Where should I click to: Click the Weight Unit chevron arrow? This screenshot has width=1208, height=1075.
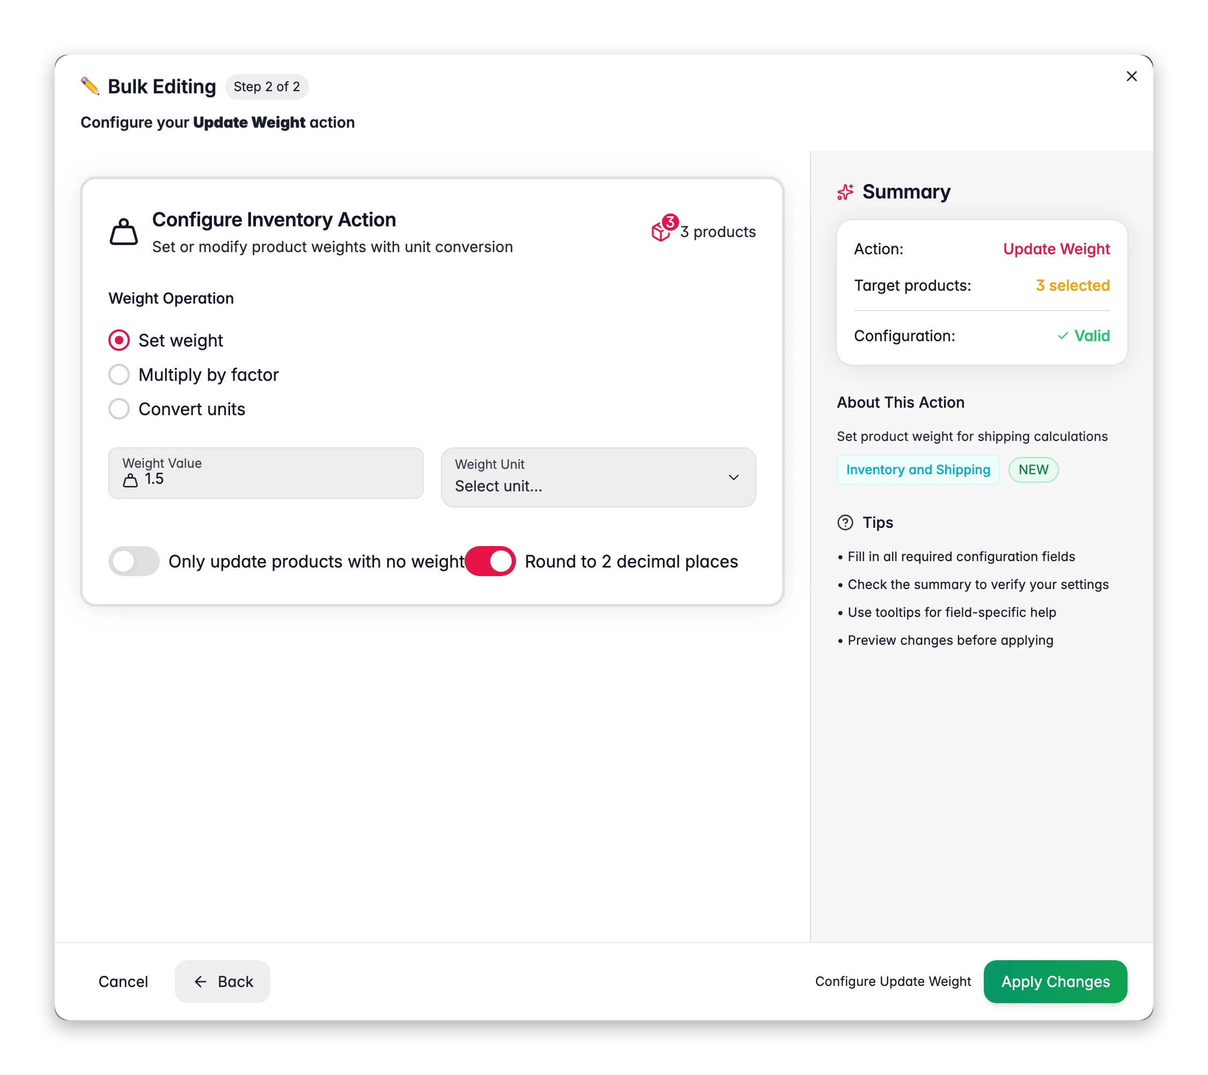(x=733, y=477)
